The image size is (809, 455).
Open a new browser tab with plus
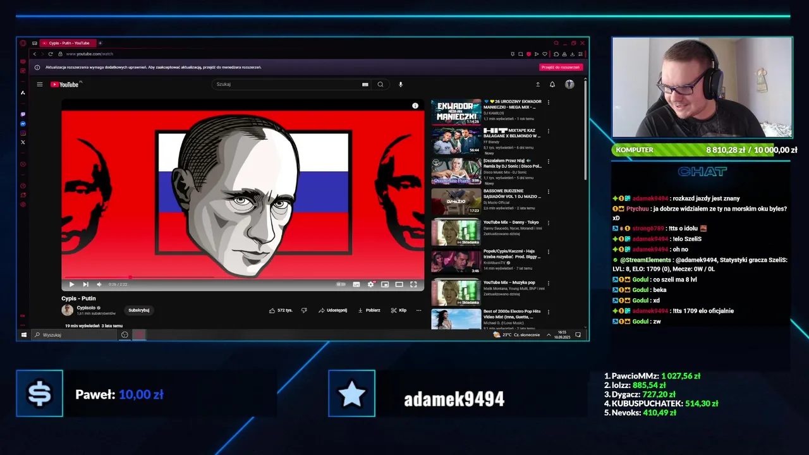(100, 43)
